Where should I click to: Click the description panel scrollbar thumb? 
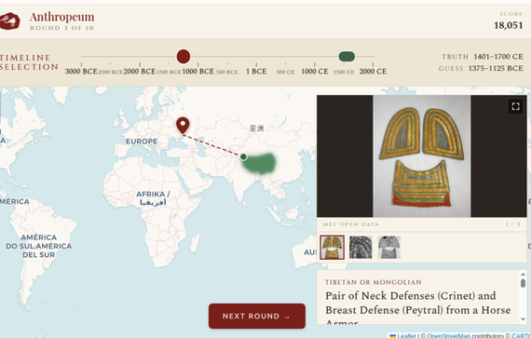pyautogui.click(x=523, y=283)
